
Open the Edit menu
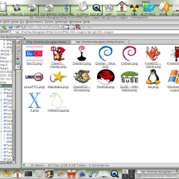(x=6, y=22)
